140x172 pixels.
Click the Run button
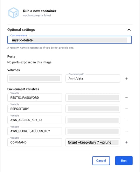124,161
